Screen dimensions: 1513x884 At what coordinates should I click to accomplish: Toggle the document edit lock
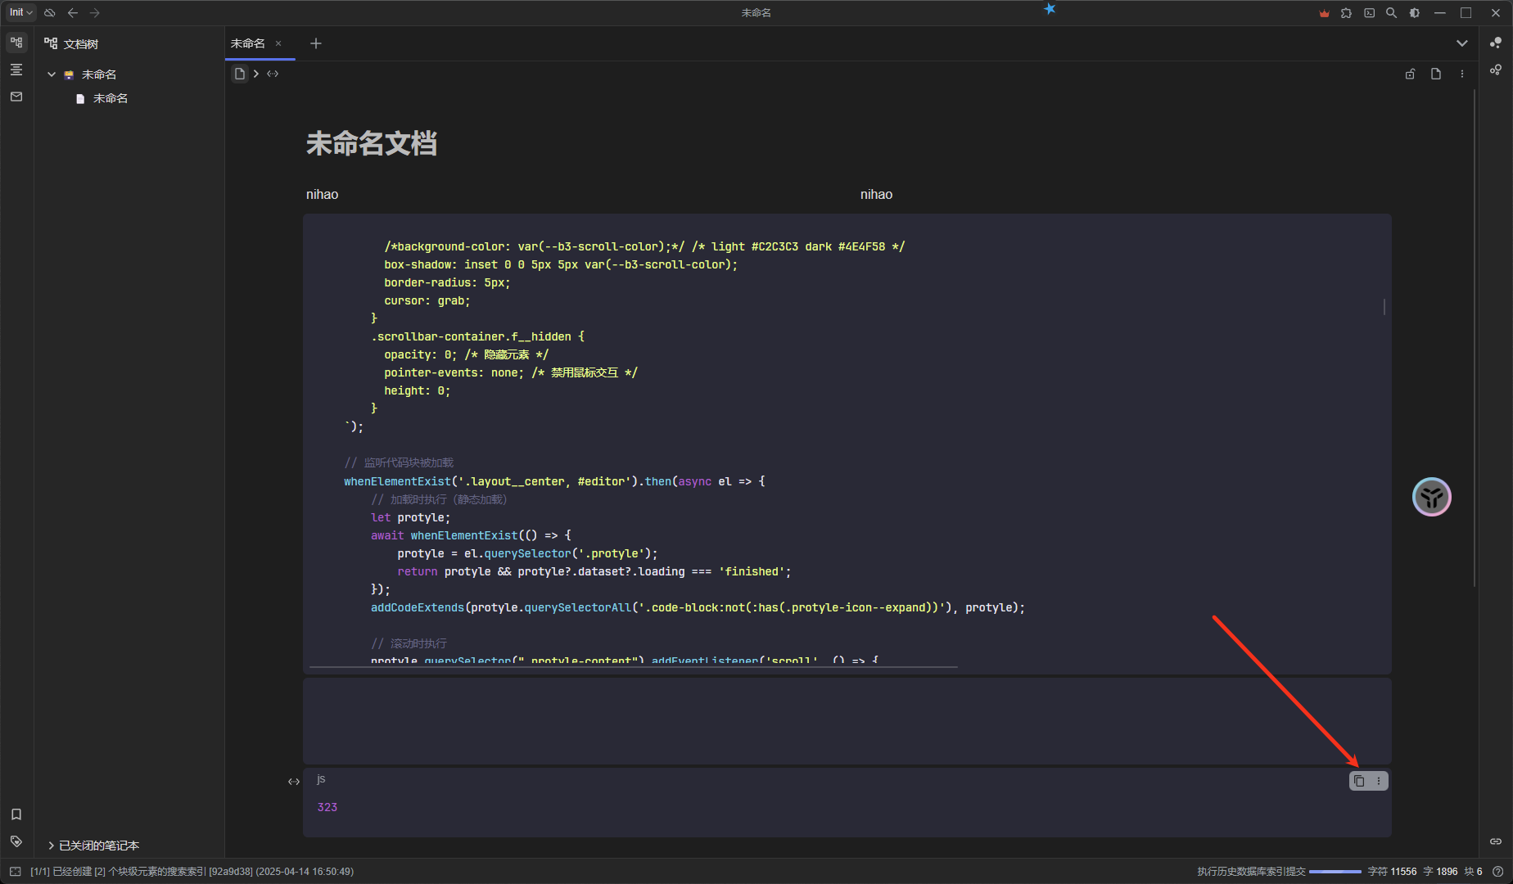[1410, 74]
